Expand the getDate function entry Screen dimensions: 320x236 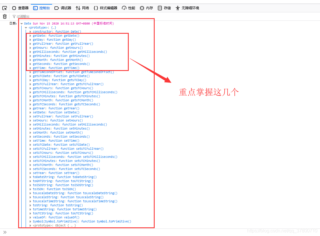pos(31,35)
